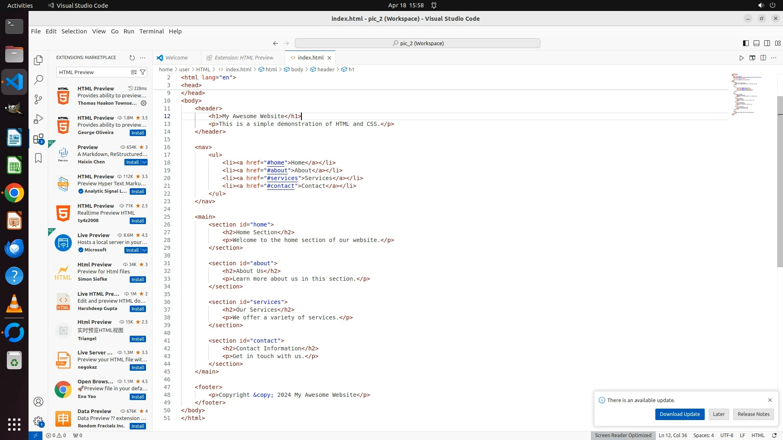
Task: Open Install dropdown arrow for Preview extension
Action: point(144,162)
